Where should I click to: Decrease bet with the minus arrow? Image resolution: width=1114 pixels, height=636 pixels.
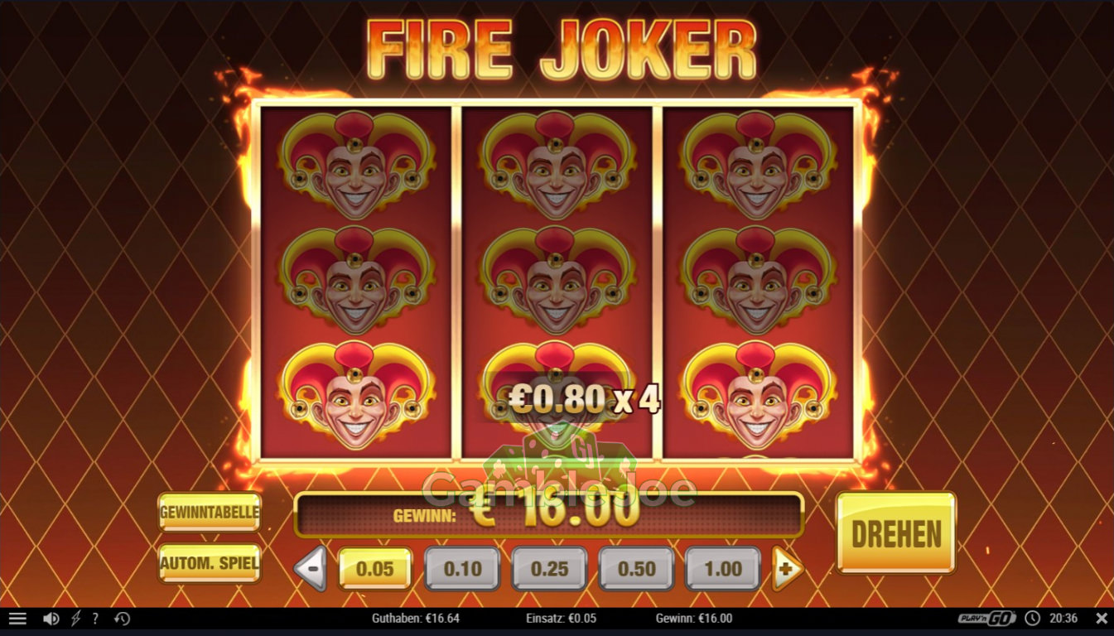click(311, 569)
